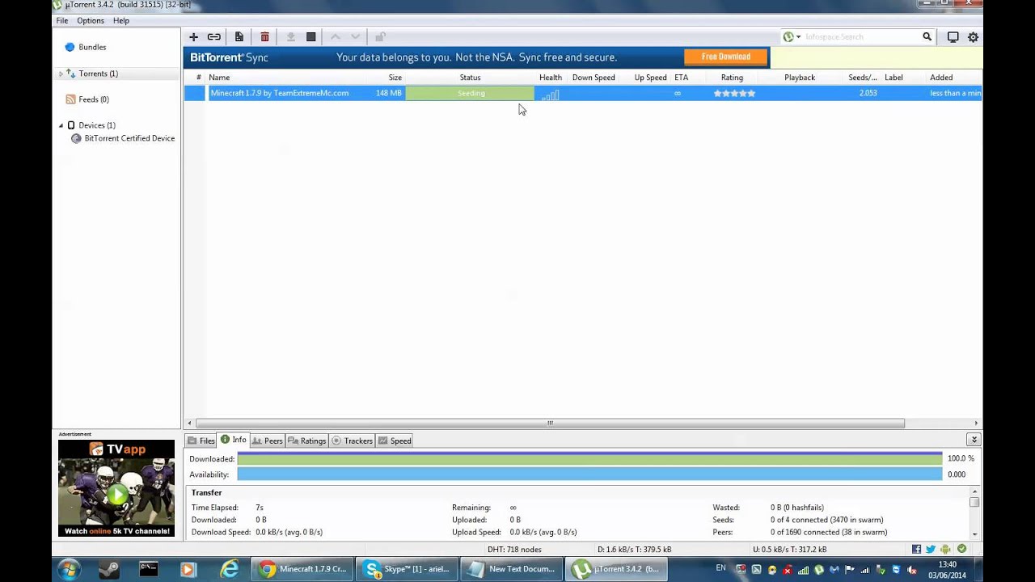
Task: Click the volume muted tray icon
Action: pyautogui.click(x=912, y=570)
